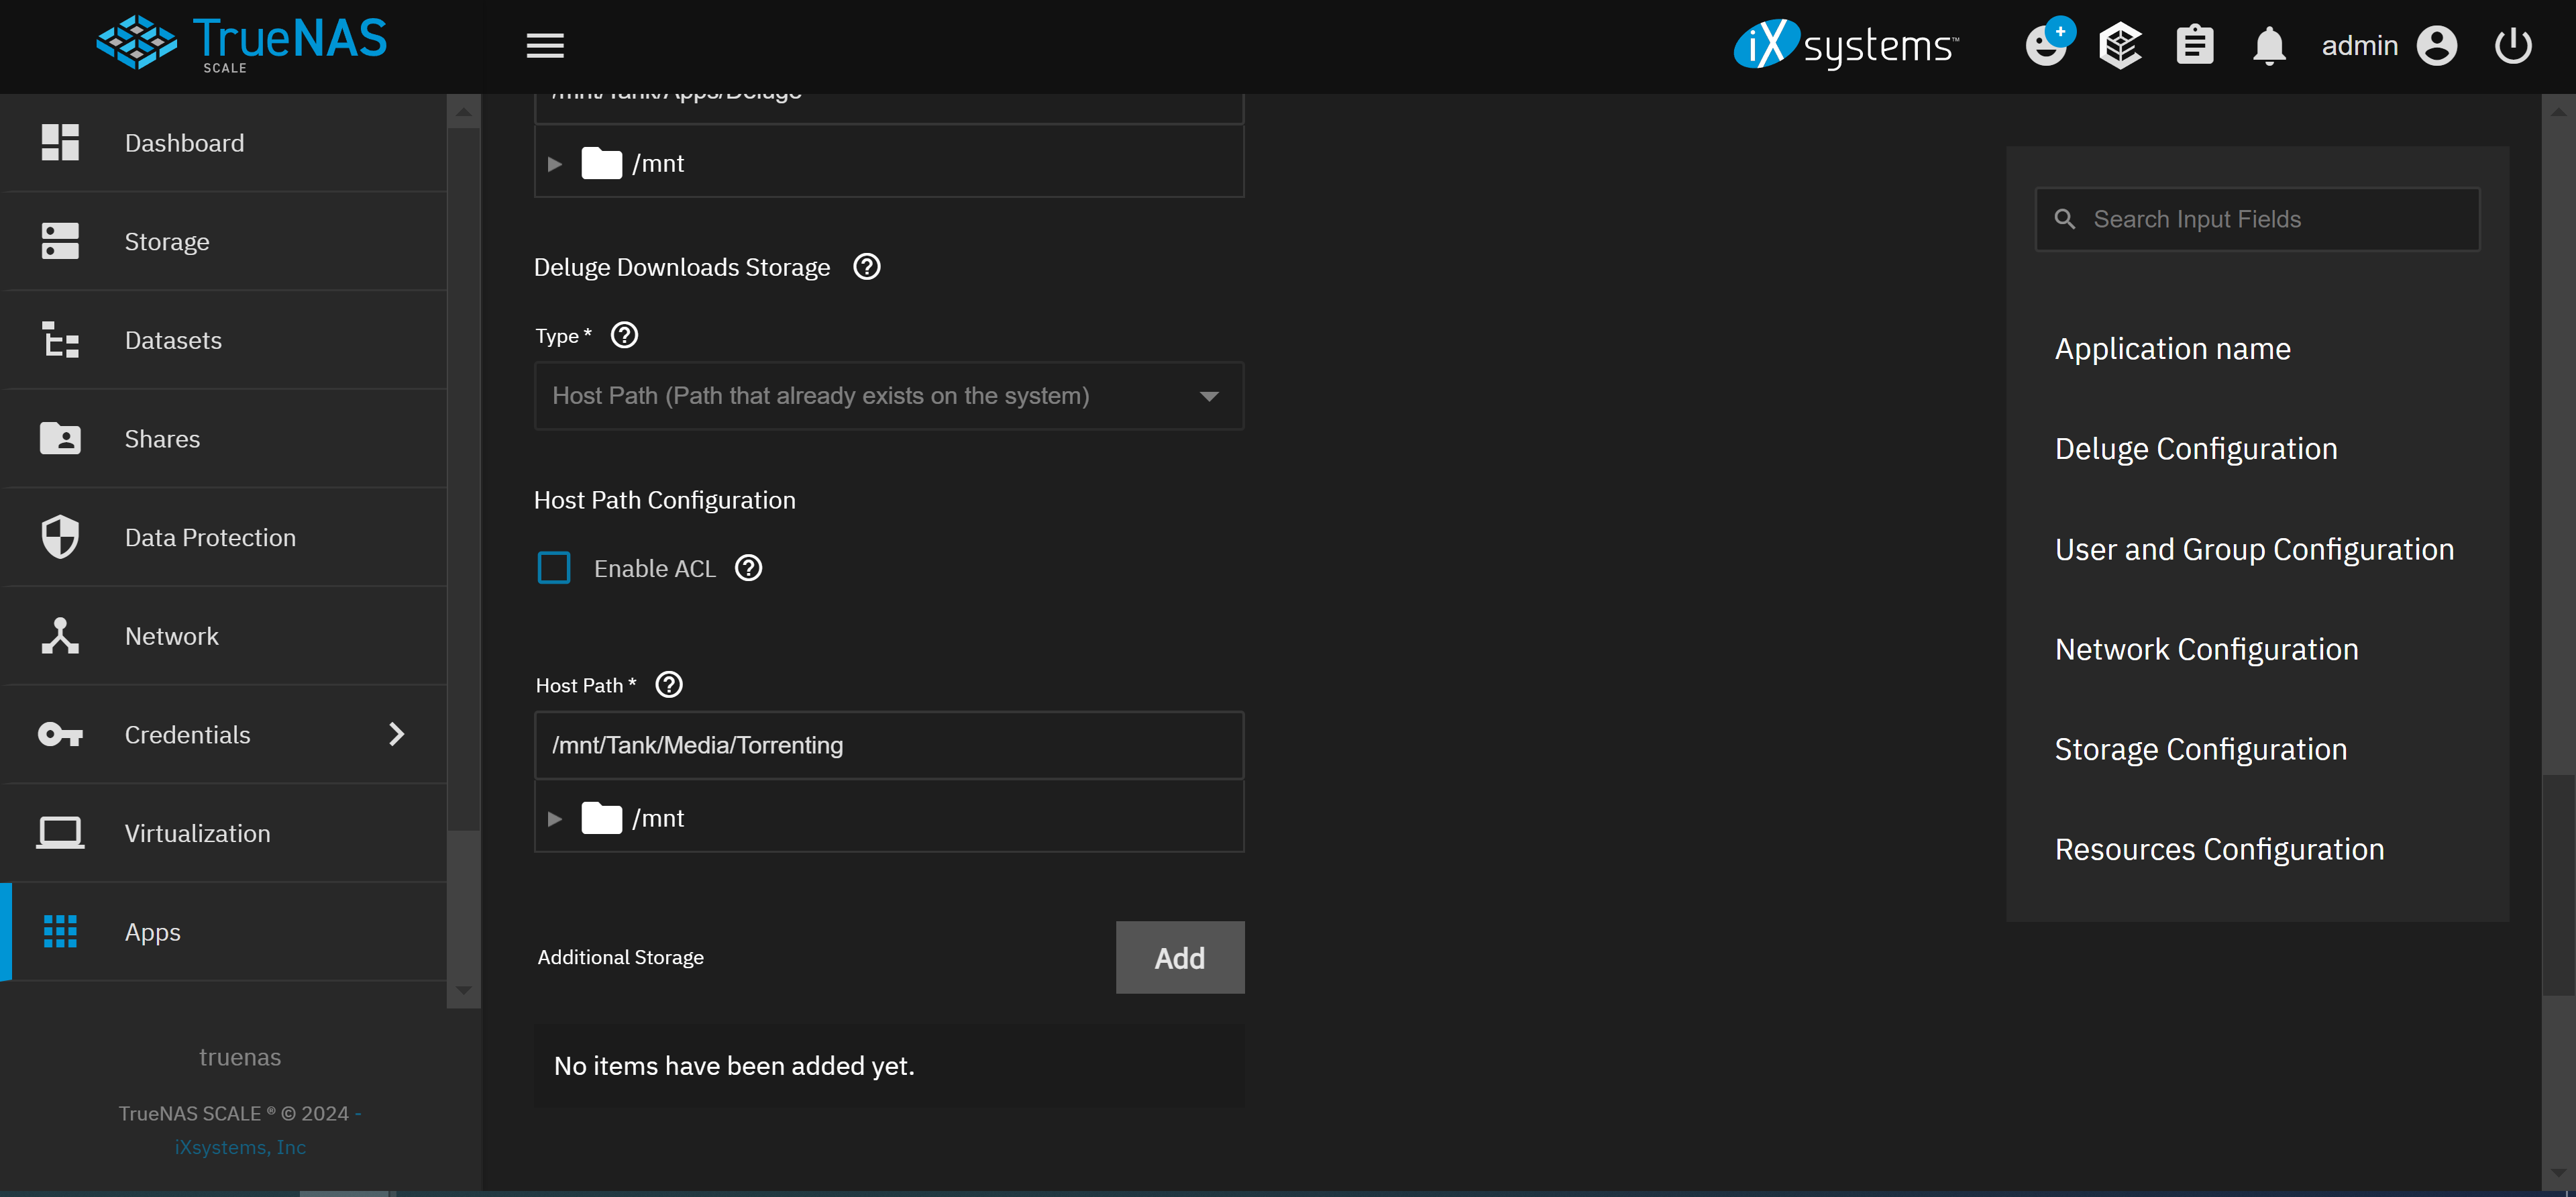Go to the Shares page

click(162, 438)
